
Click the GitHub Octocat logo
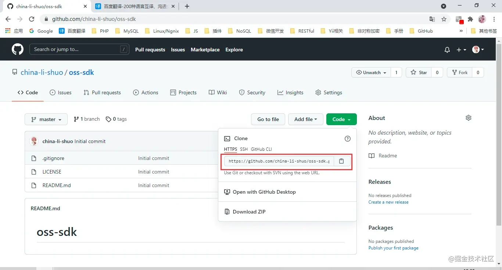click(x=18, y=50)
